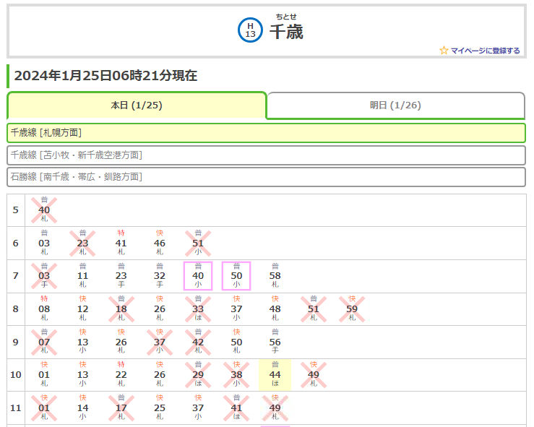Switch to the 明日 (1/26) tab
The image size is (534, 427).
[x=395, y=105]
